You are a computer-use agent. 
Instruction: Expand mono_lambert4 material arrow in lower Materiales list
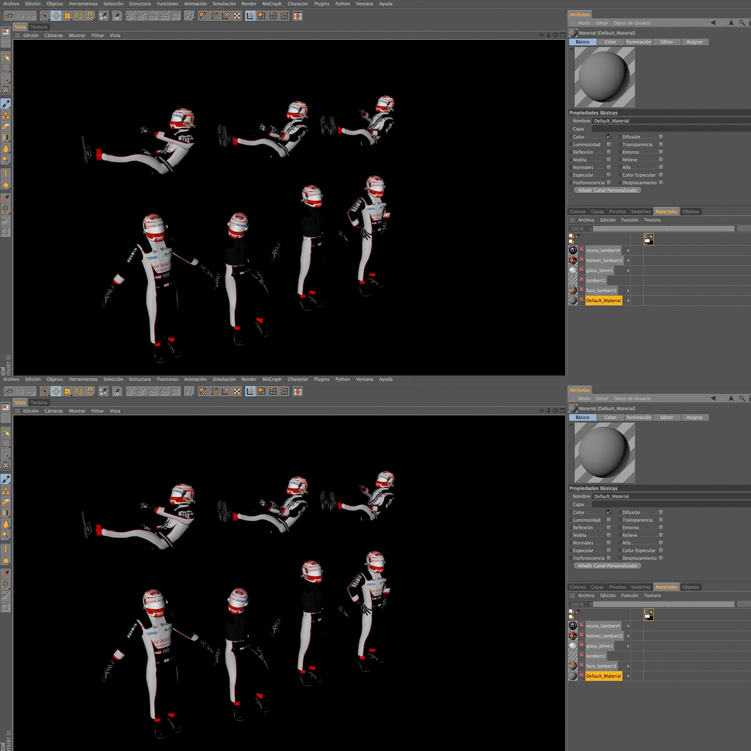pyautogui.click(x=628, y=626)
